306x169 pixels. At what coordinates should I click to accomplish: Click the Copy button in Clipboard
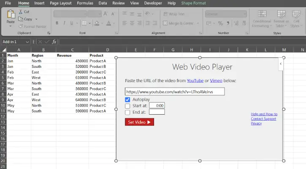pos(25,19)
